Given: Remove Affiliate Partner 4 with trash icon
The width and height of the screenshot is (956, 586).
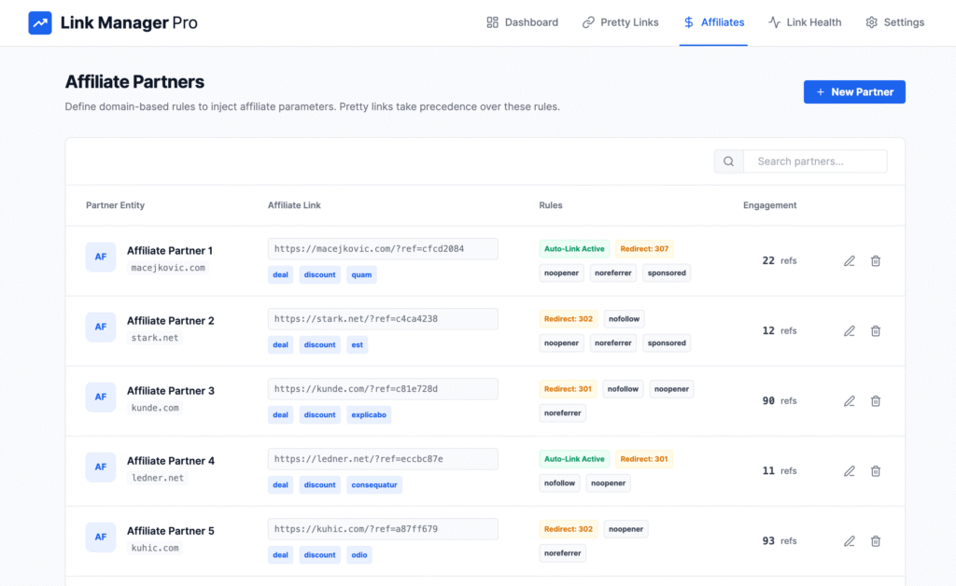Looking at the screenshot, I should click(x=876, y=471).
